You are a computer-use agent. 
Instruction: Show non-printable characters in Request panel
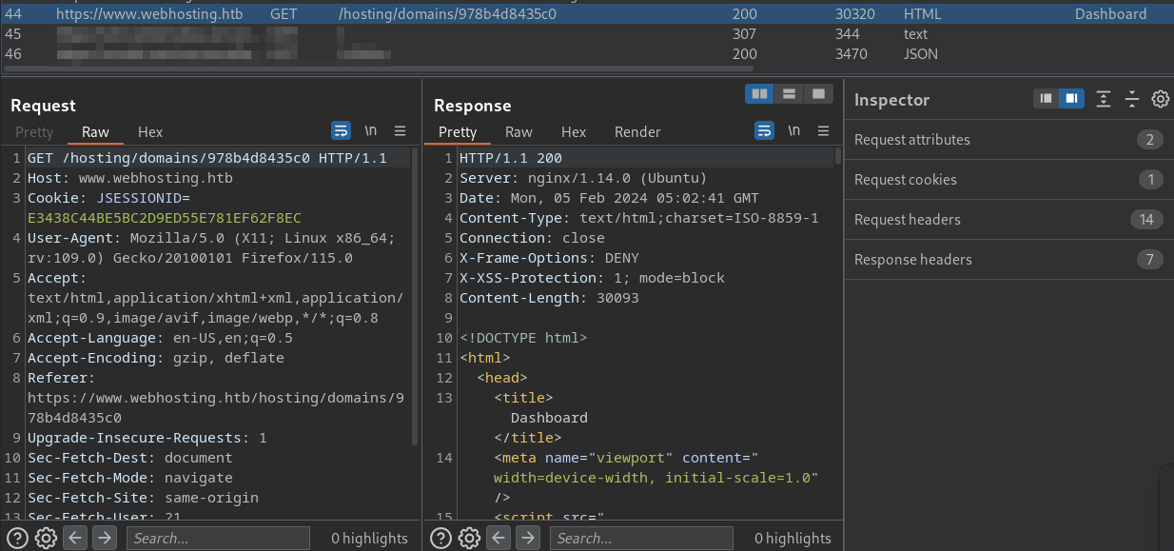pos(370,131)
